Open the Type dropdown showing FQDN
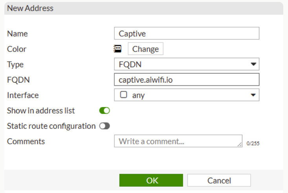 click(186, 64)
